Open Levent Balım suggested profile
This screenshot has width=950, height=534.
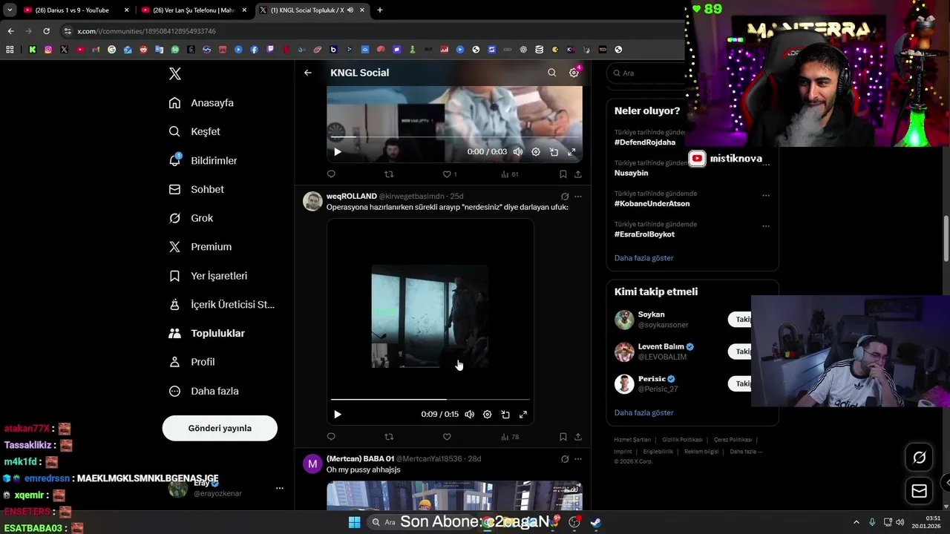tap(661, 346)
